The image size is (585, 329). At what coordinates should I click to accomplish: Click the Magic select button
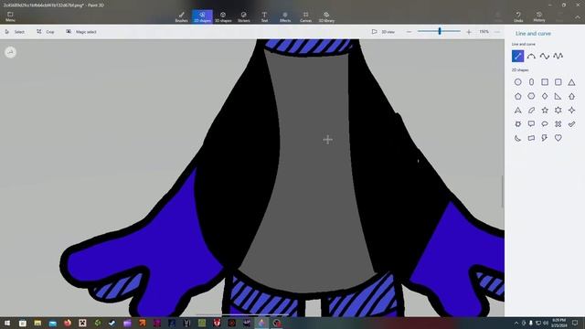[81, 32]
